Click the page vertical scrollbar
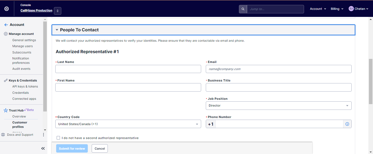 (x=371, y=82)
